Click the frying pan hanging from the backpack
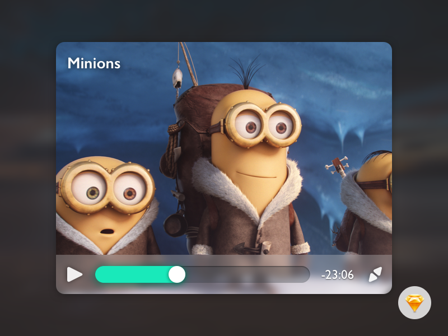 tap(175, 223)
